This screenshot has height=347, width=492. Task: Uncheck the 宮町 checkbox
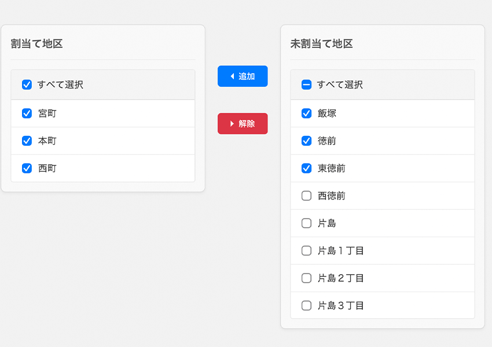(x=27, y=113)
